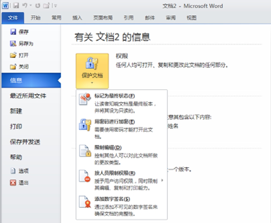Switch to the 审阅 (Review) tab
Screen dimensions: 271x223
[x=171, y=18]
